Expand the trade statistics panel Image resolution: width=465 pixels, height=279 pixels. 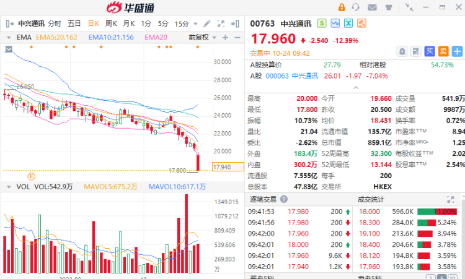pos(451,199)
